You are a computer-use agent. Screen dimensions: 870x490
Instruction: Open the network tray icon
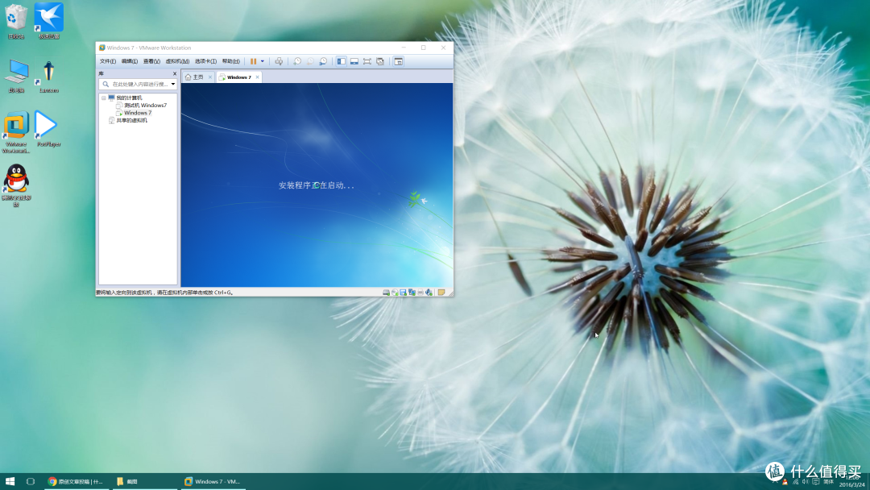coord(795,481)
